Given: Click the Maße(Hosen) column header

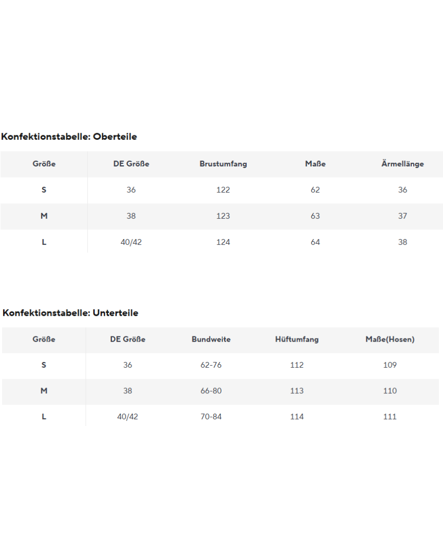Looking at the screenshot, I should [x=390, y=339].
